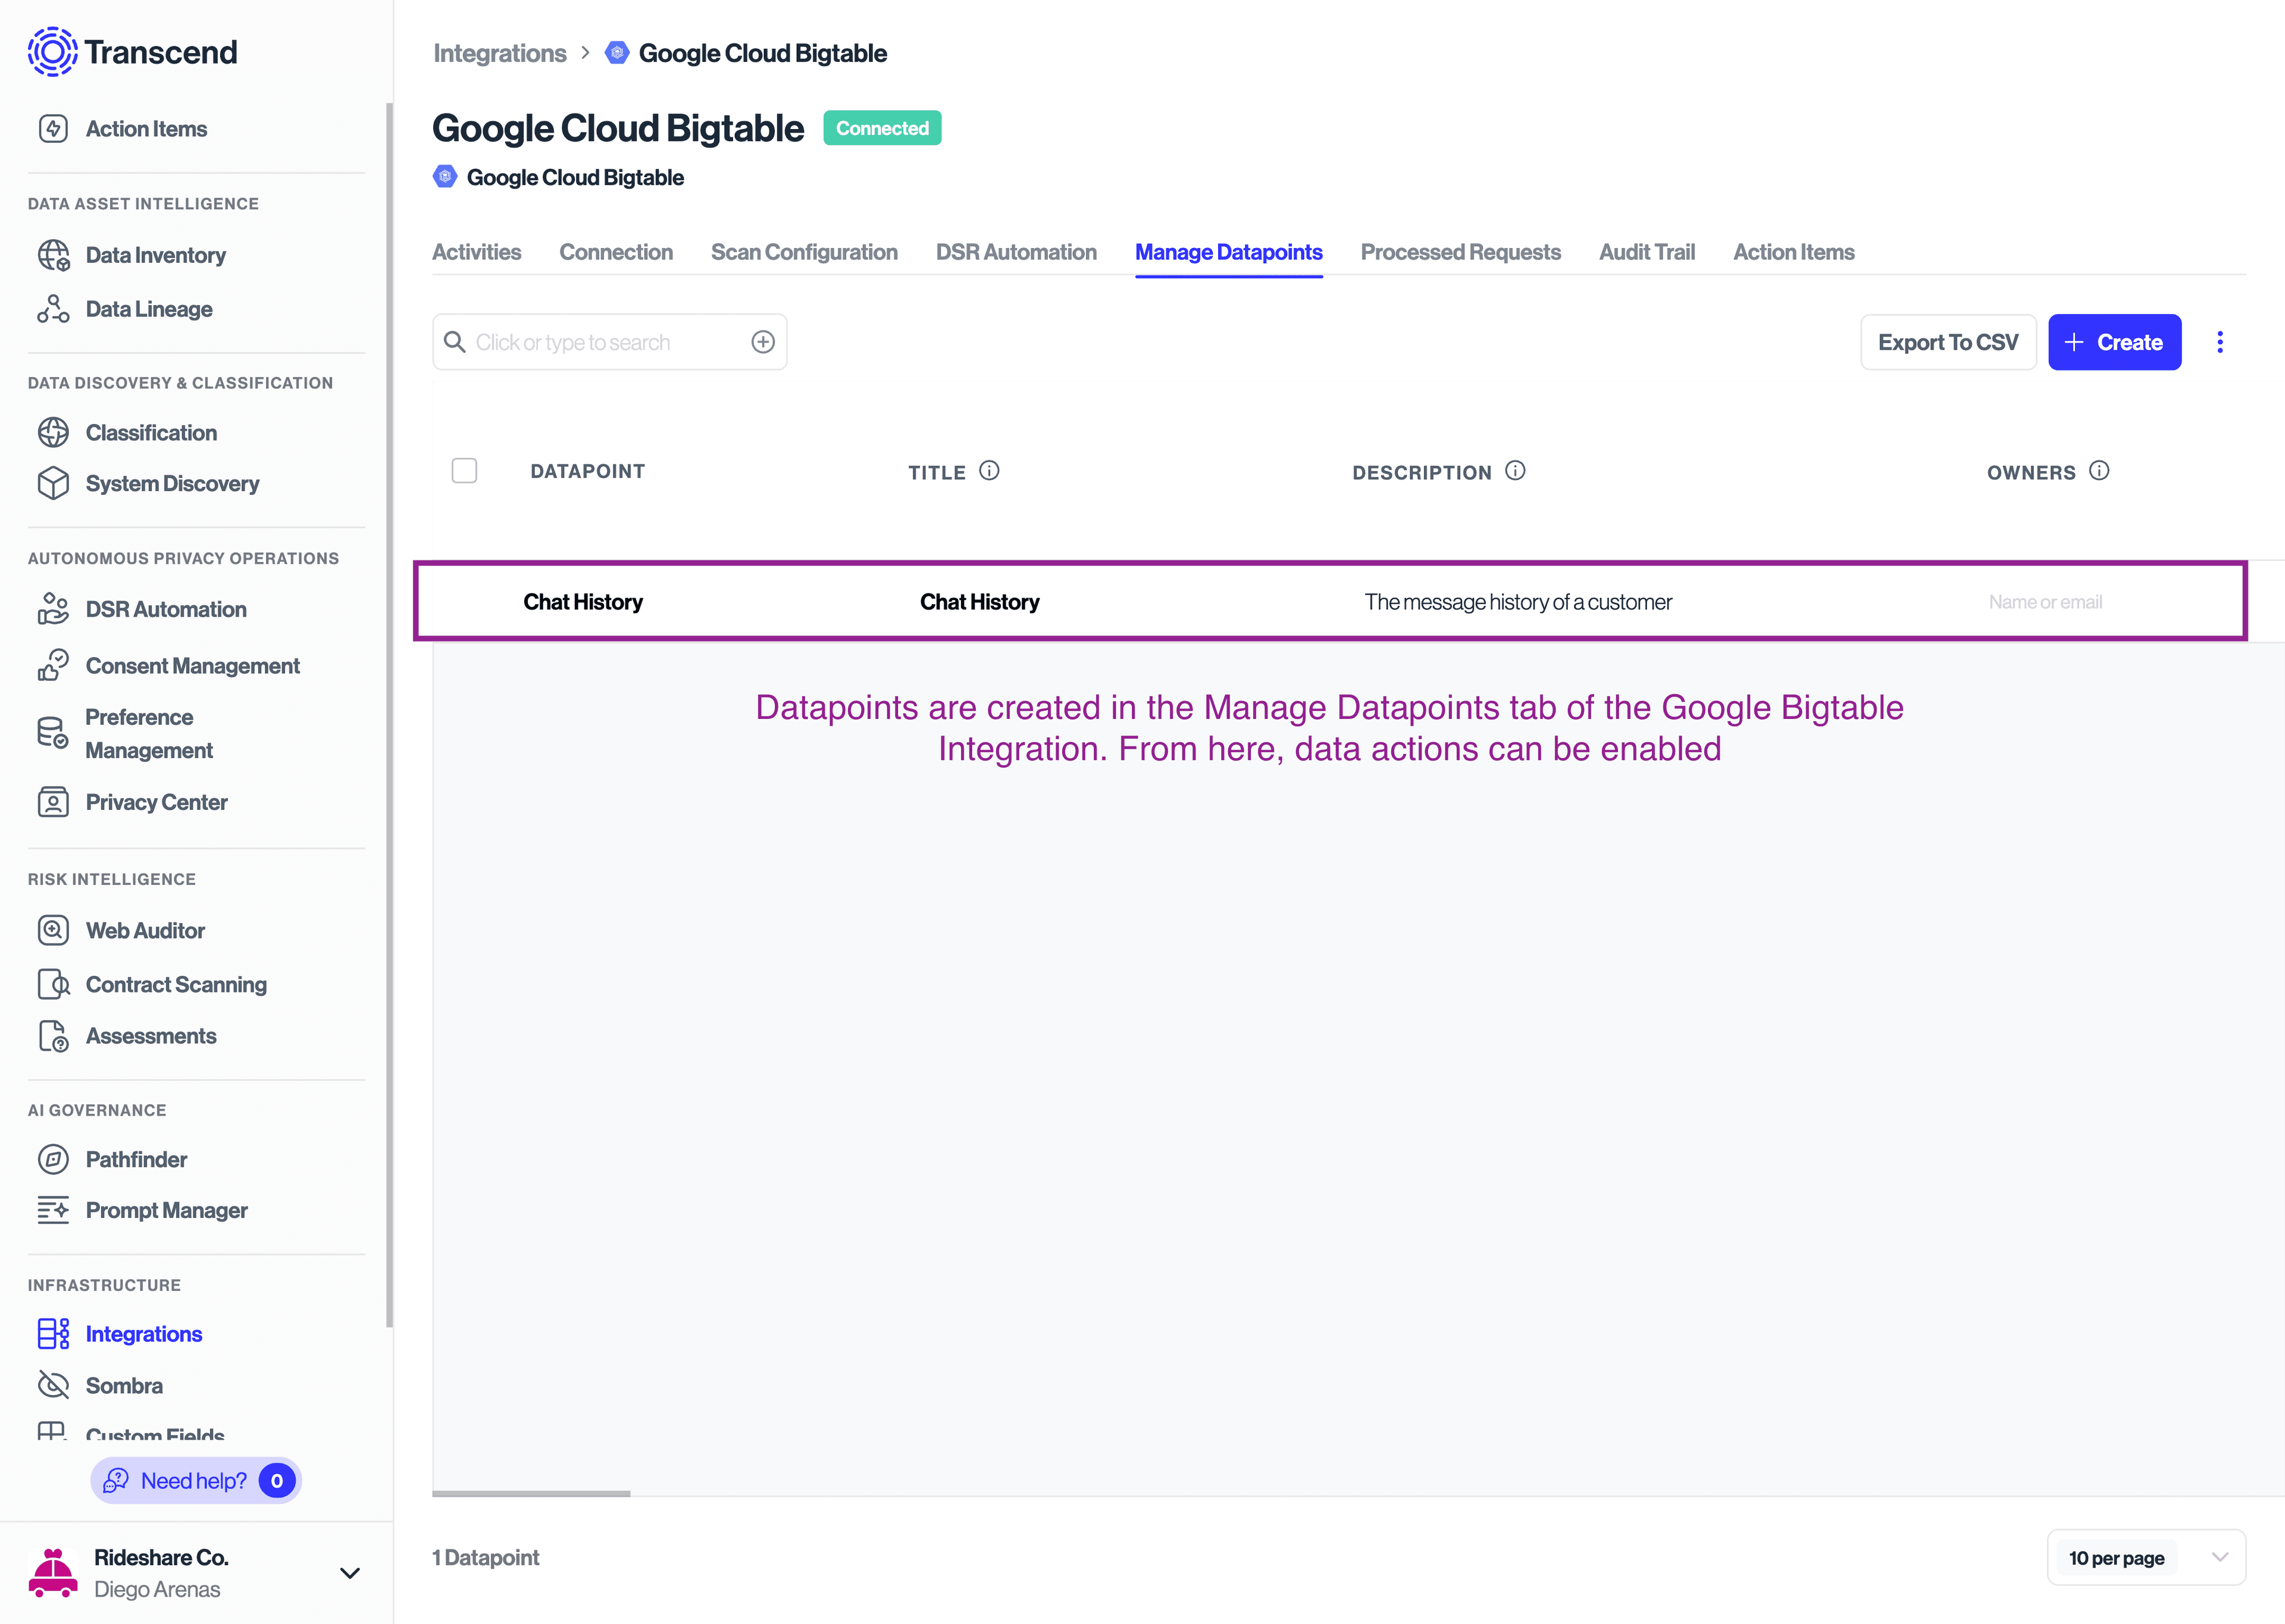Click the search magnifier icon
The height and width of the screenshot is (1624, 2285).
[455, 342]
